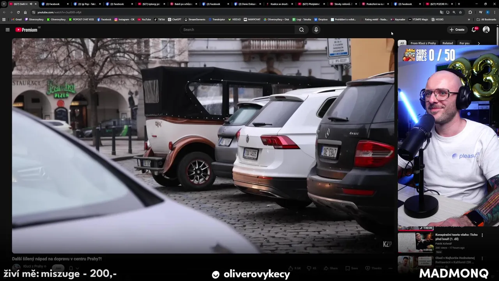Open Kluci z Prahy channel
Image resolution: width=499 pixels, height=281 pixels.
pos(33,266)
